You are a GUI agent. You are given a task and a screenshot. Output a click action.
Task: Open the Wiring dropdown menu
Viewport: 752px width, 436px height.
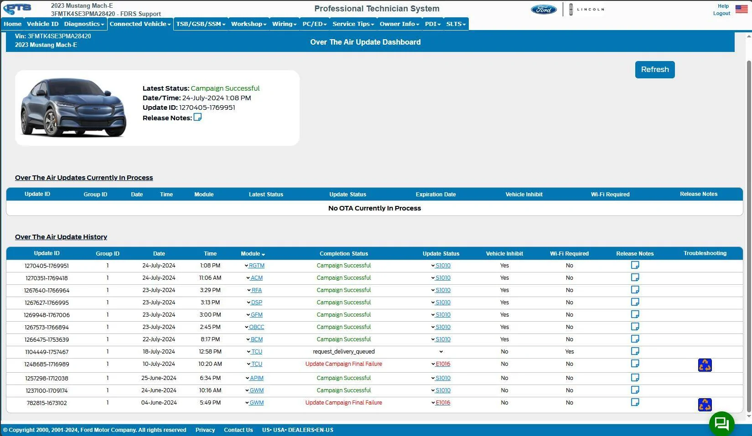[284, 24]
